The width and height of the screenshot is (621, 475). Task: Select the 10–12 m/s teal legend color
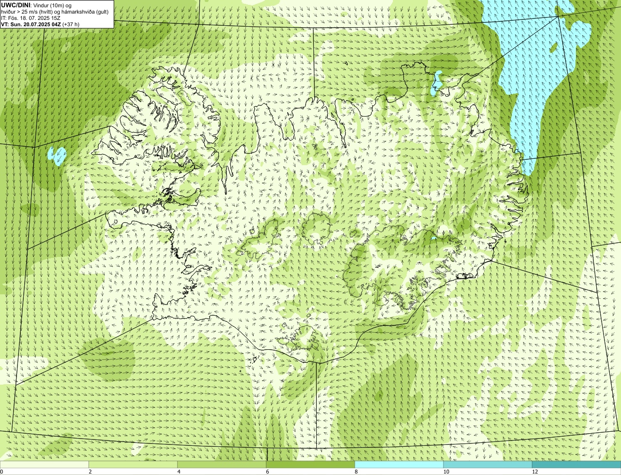(x=488, y=465)
